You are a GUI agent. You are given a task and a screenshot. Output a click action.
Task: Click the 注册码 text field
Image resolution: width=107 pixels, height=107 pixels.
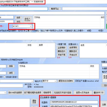(74, 106)
